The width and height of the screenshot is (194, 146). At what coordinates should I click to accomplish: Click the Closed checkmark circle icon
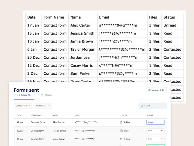coord(42,95)
